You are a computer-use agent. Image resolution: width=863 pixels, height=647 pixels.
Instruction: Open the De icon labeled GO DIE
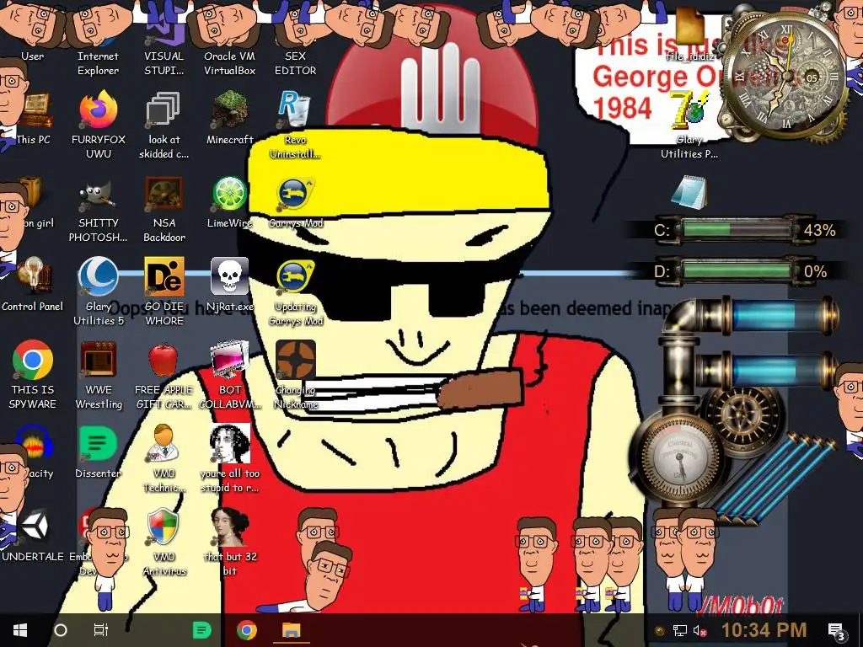tap(164, 276)
